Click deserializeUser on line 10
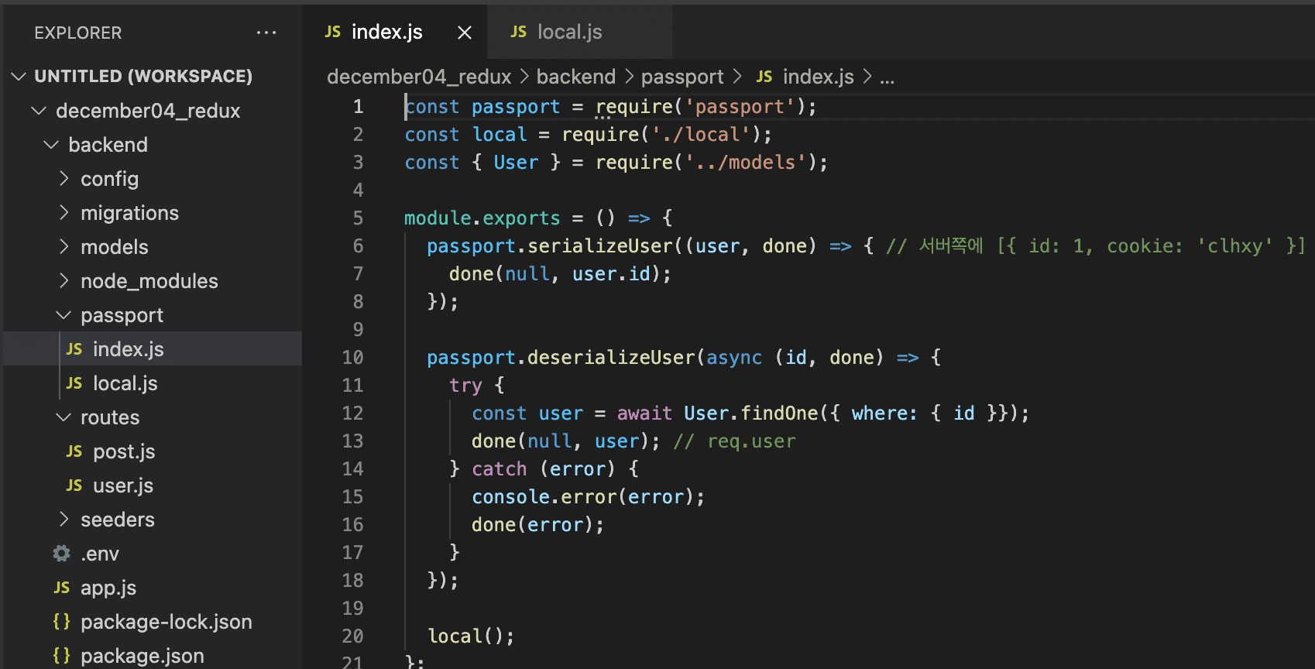 coord(612,358)
